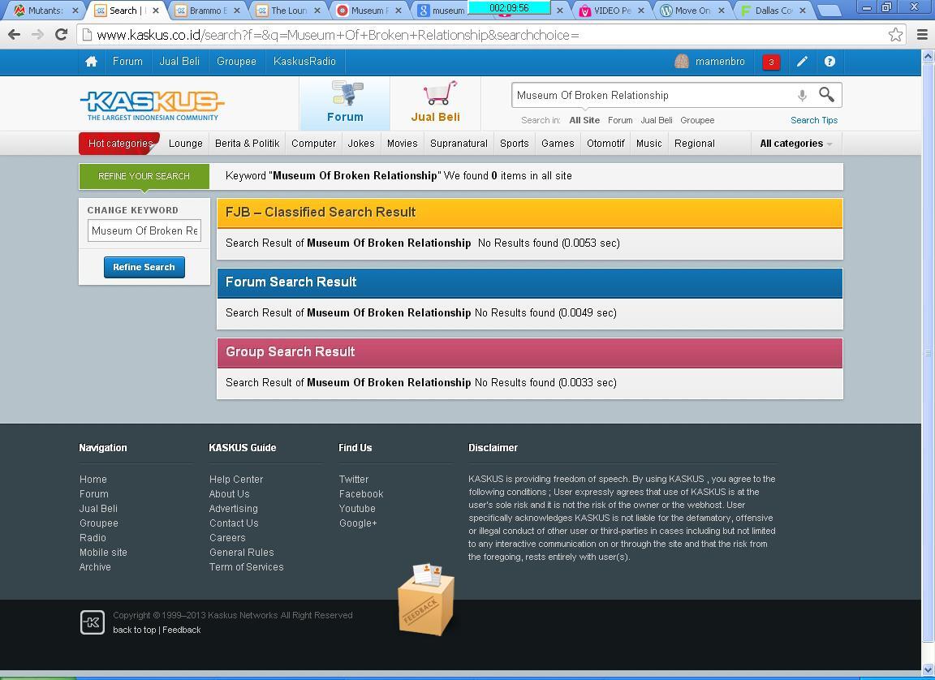Click the Refine Search button
This screenshot has width=935, height=680.
(144, 267)
